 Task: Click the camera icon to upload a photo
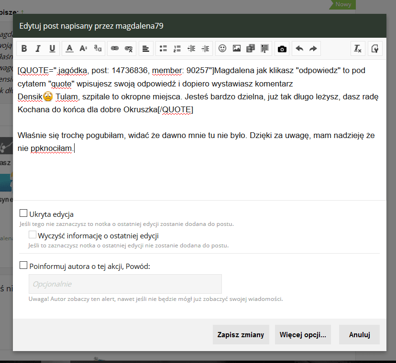tap(282, 48)
